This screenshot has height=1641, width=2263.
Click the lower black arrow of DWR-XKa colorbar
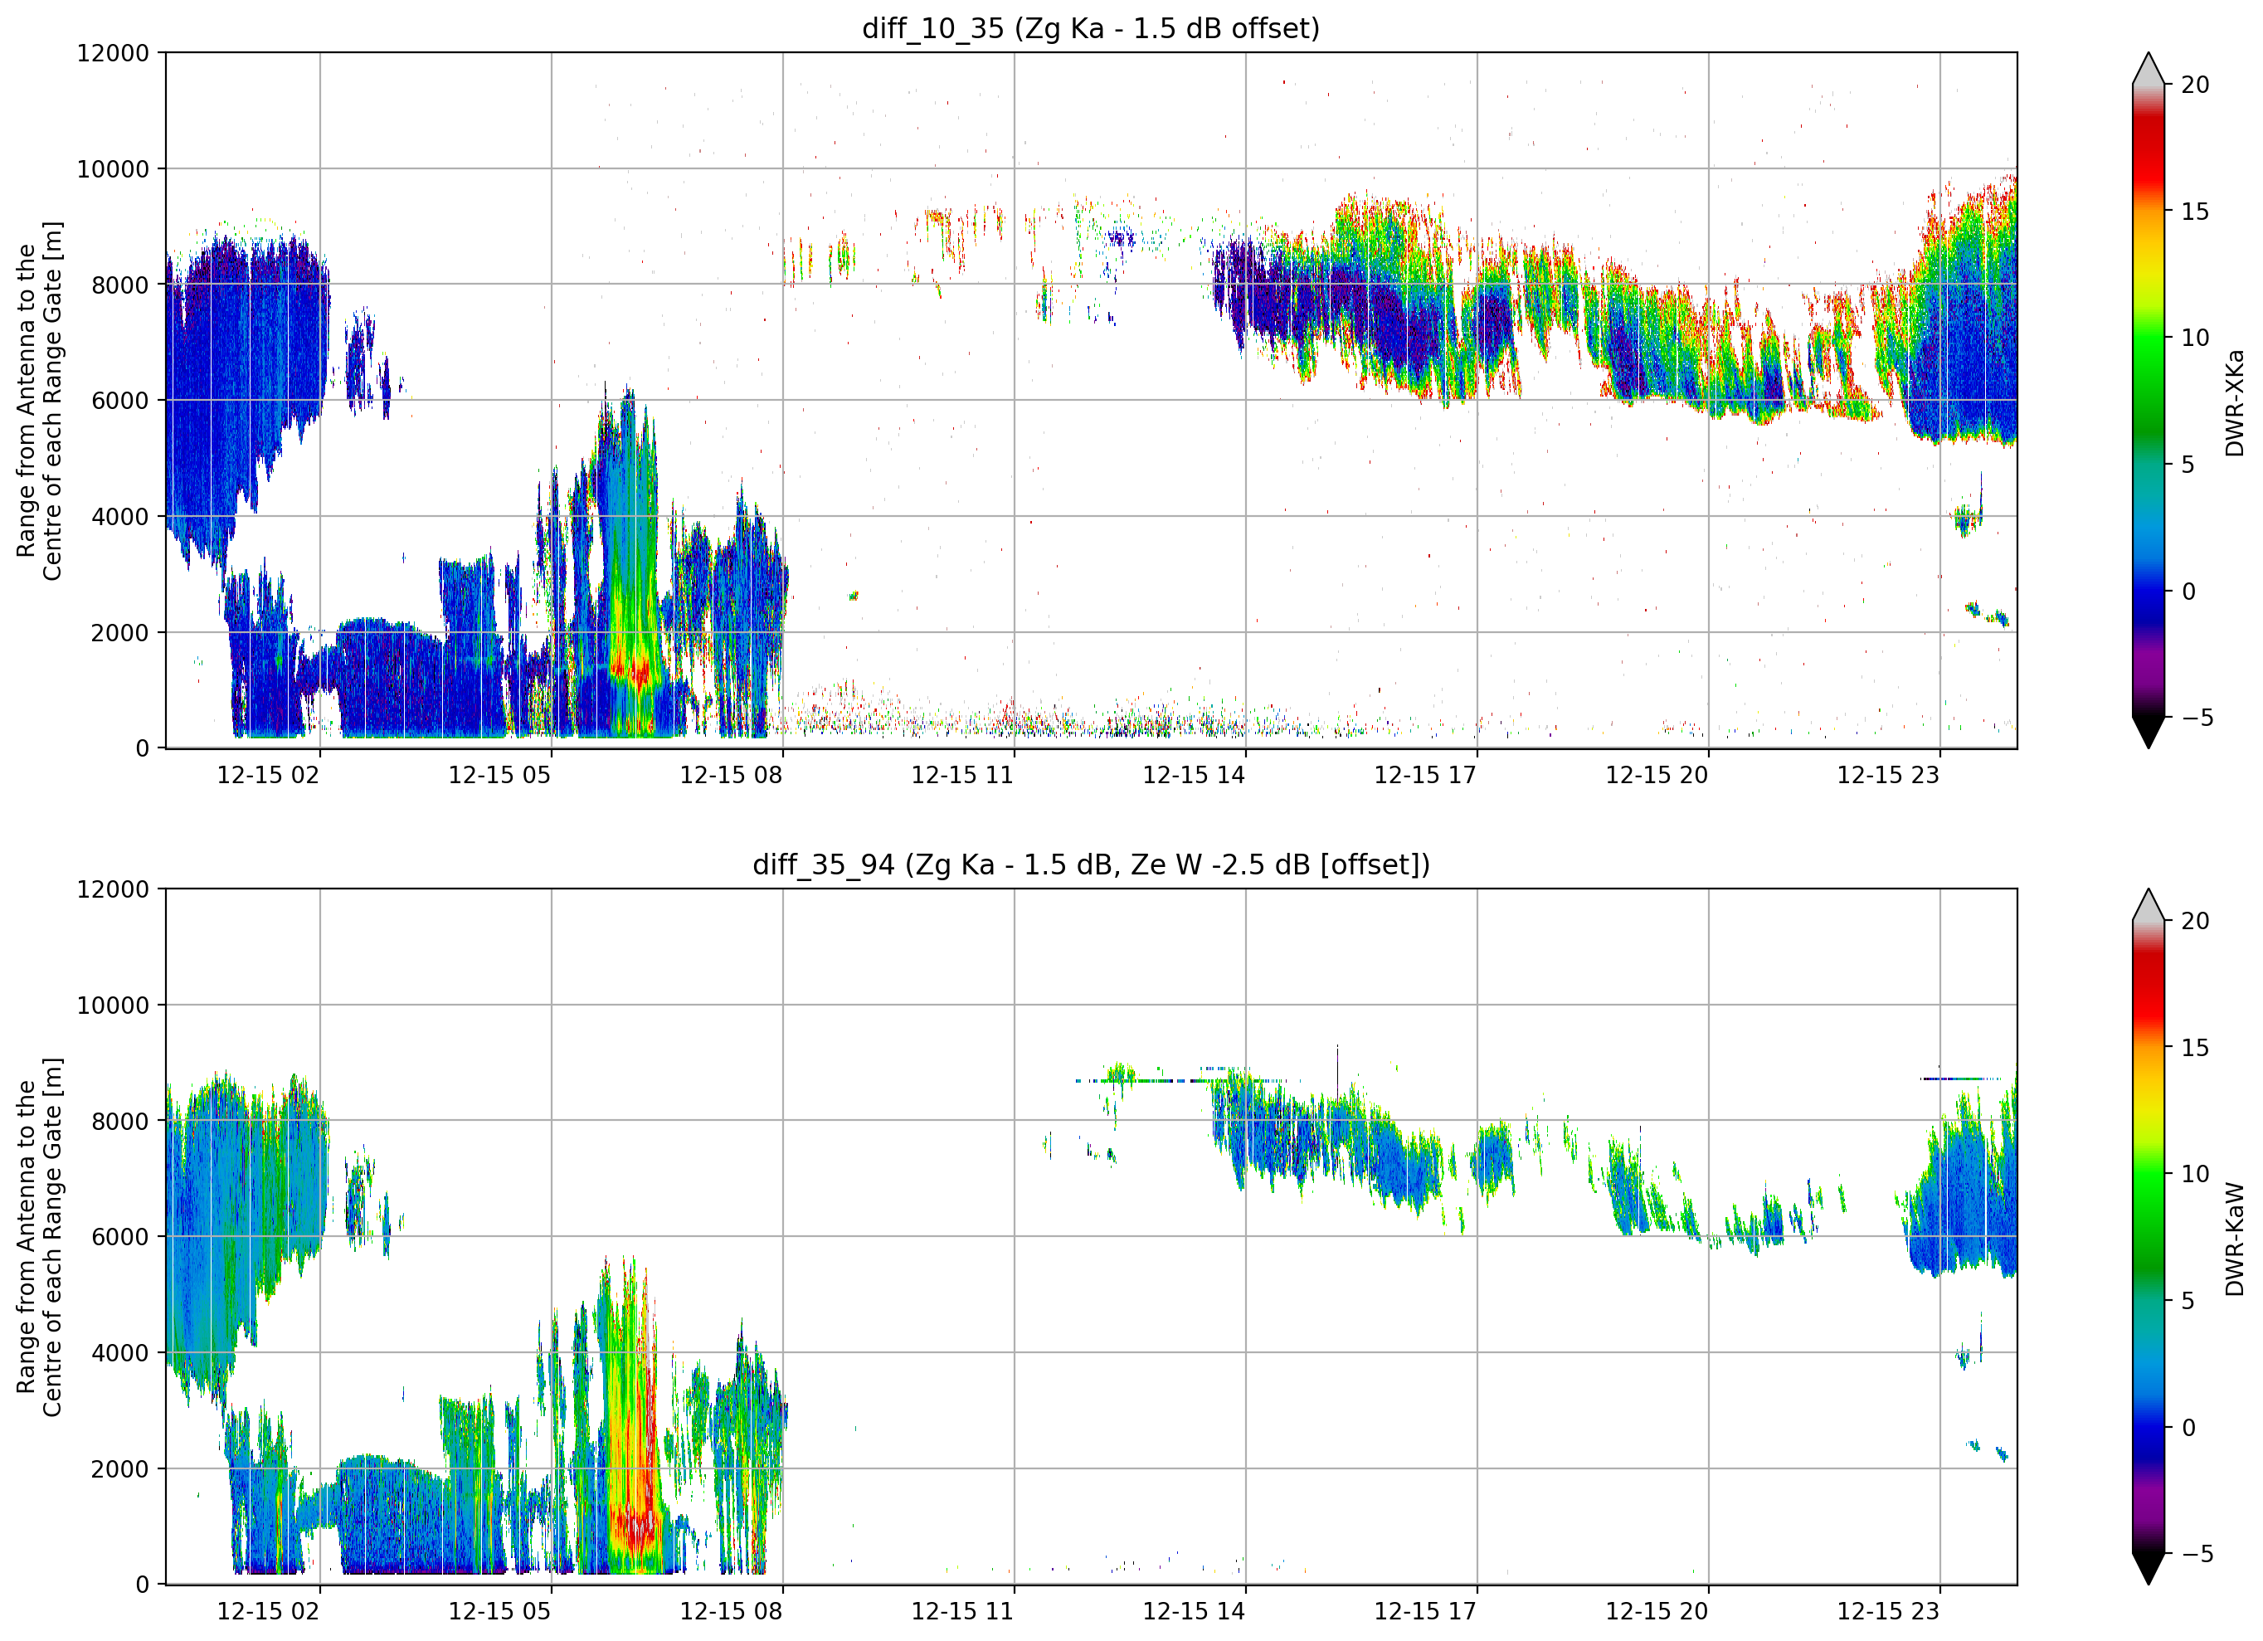coord(2149,733)
